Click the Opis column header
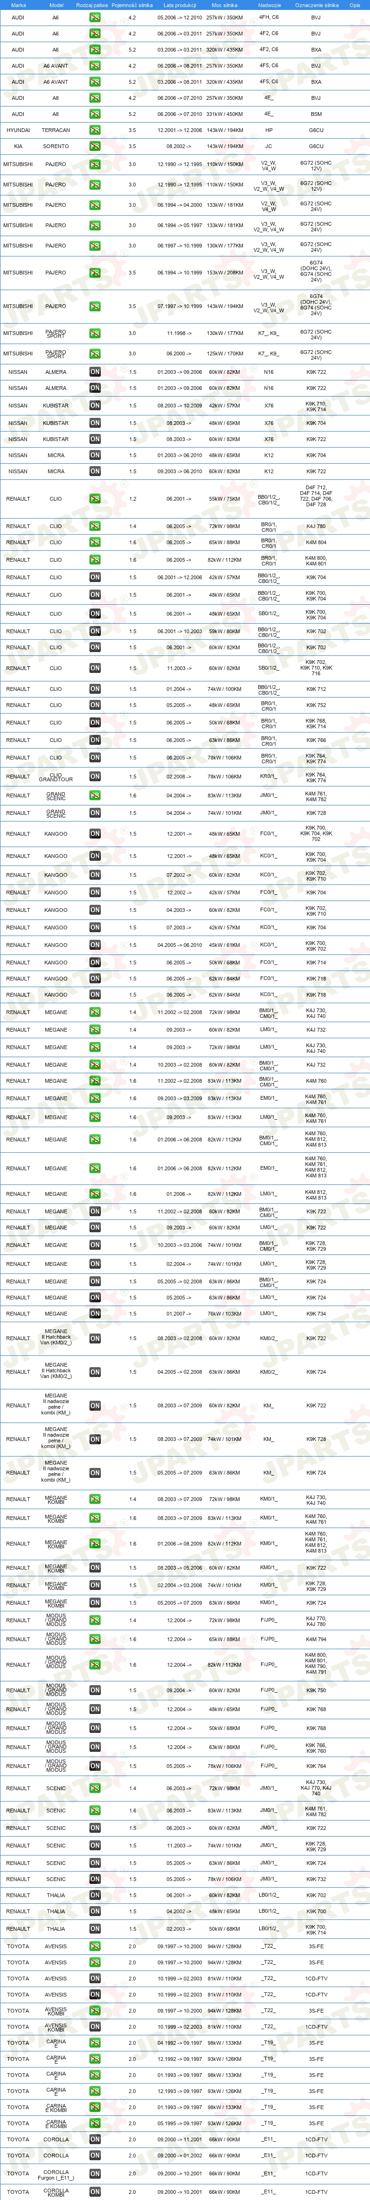The image size is (370, 2200). point(354,5)
